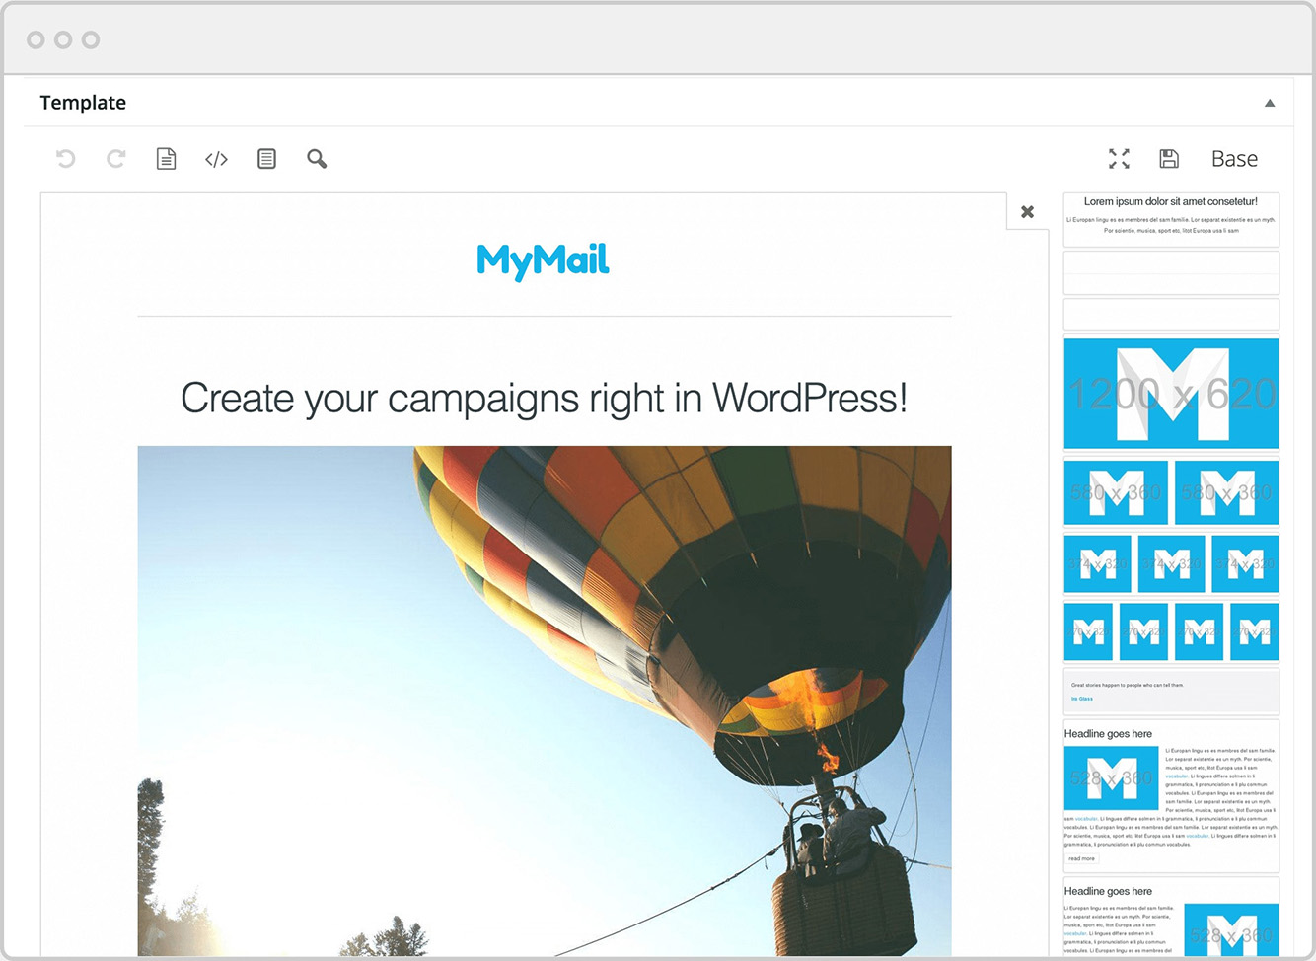Save the current template
This screenshot has width=1316, height=961.
click(1169, 158)
